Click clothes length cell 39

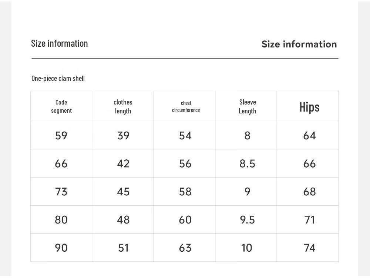[x=123, y=136]
